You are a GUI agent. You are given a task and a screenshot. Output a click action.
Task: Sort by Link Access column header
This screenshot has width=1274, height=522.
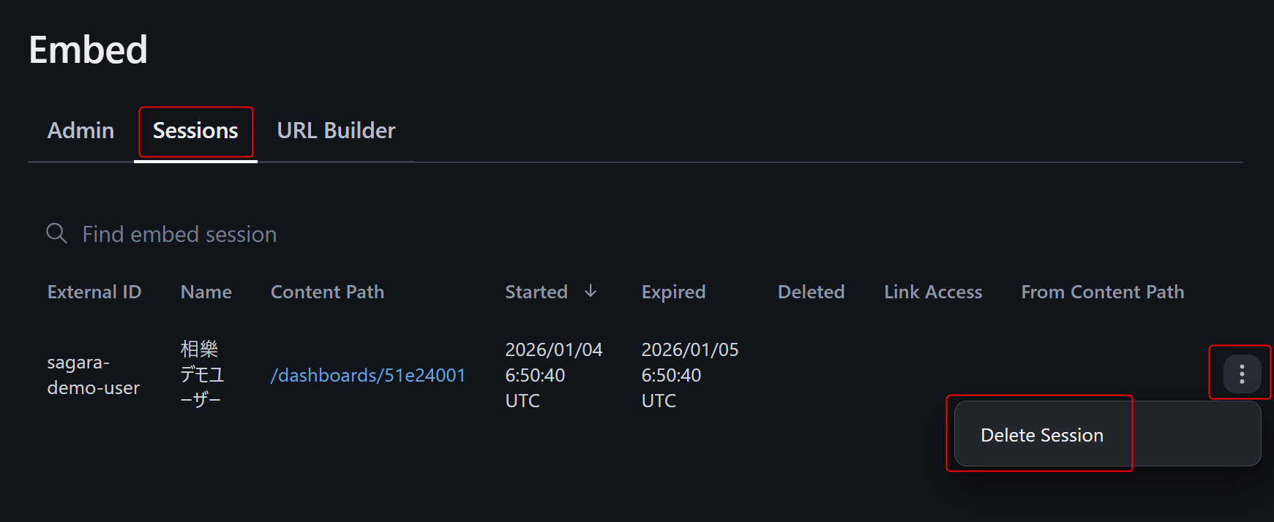(933, 292)
